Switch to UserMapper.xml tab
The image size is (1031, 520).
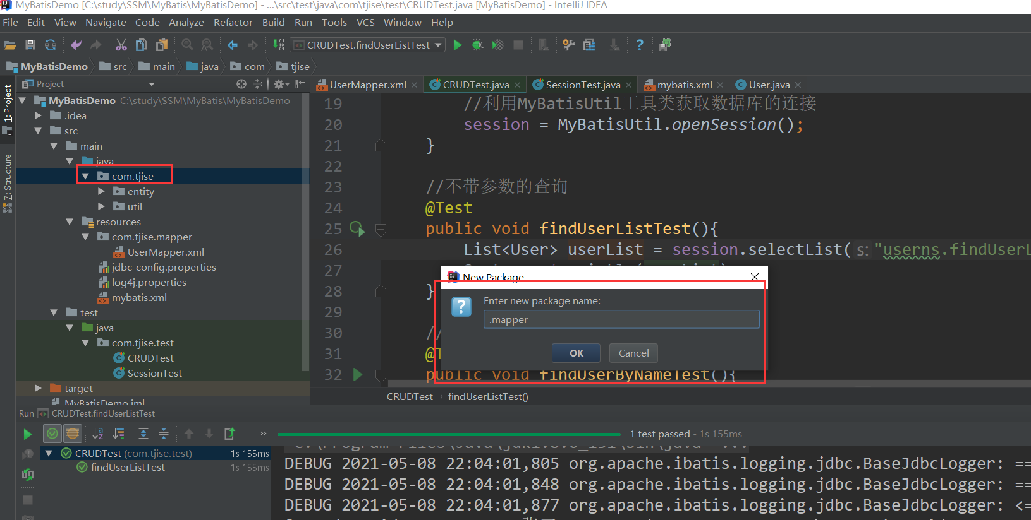click(367, 85)
